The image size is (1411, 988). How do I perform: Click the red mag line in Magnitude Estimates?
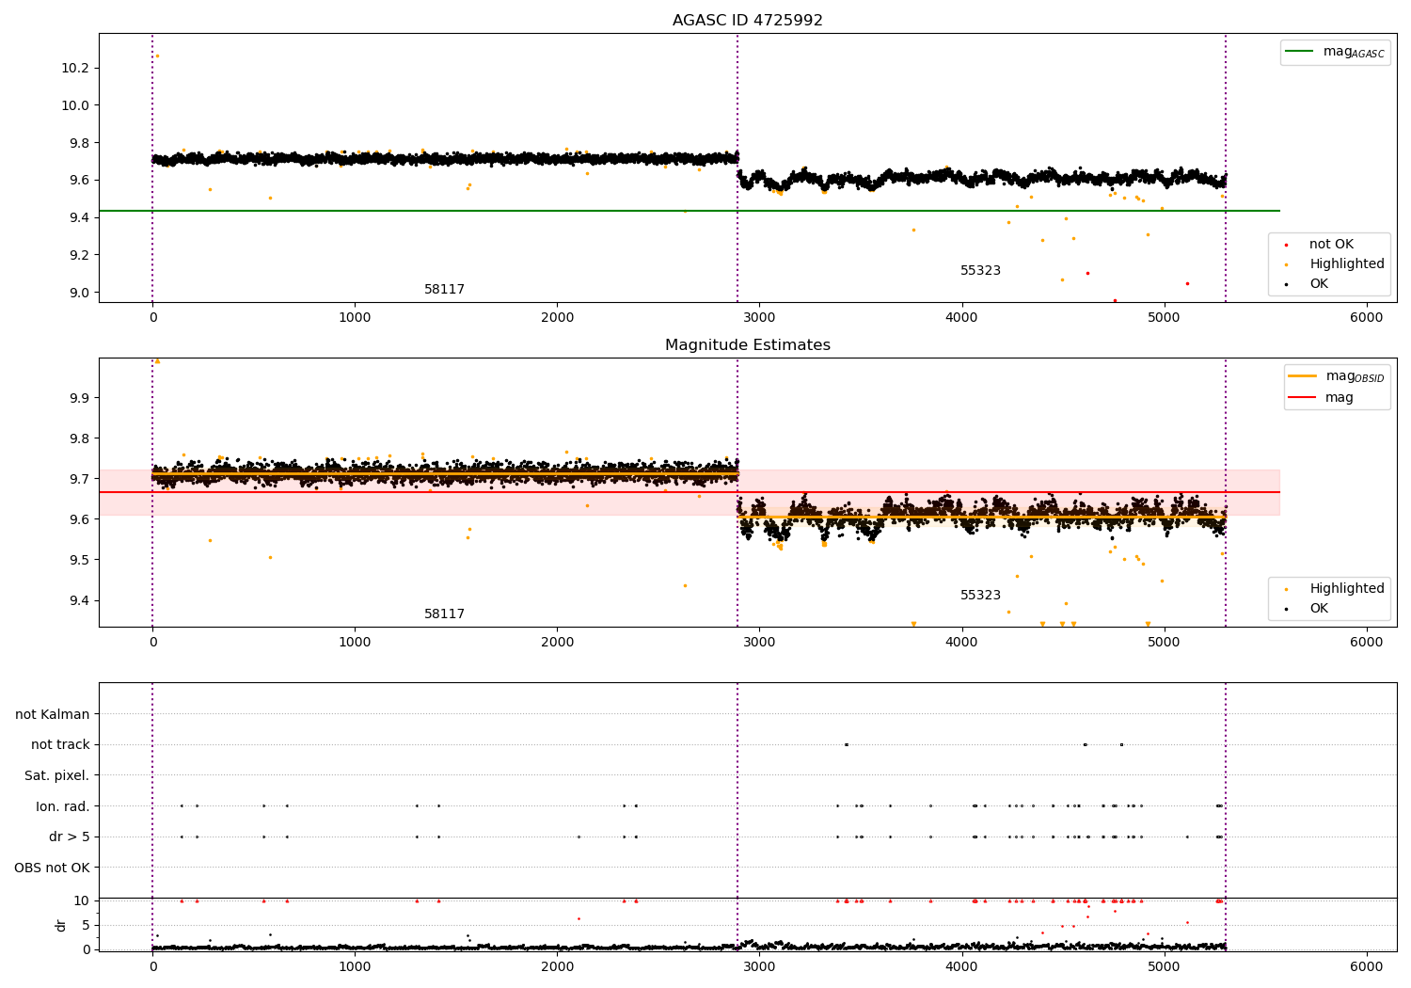coord(689,492)
